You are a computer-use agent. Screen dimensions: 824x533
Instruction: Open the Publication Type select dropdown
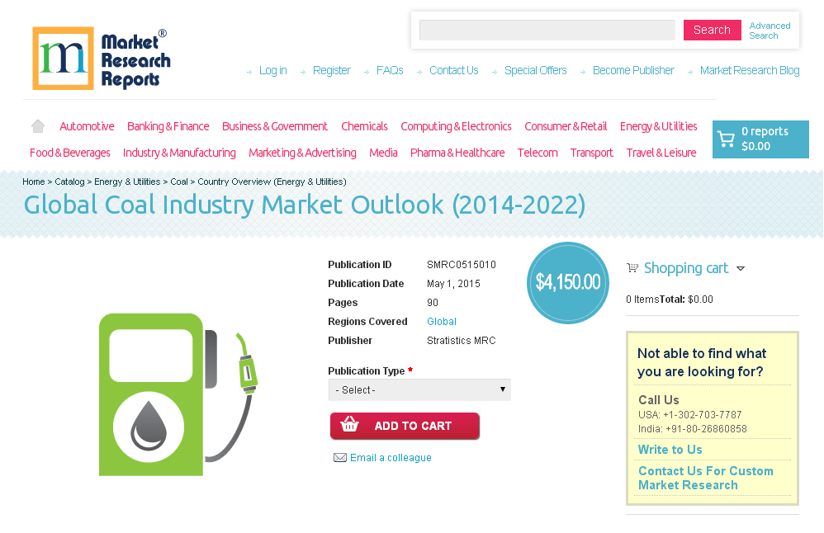[419, 389]
